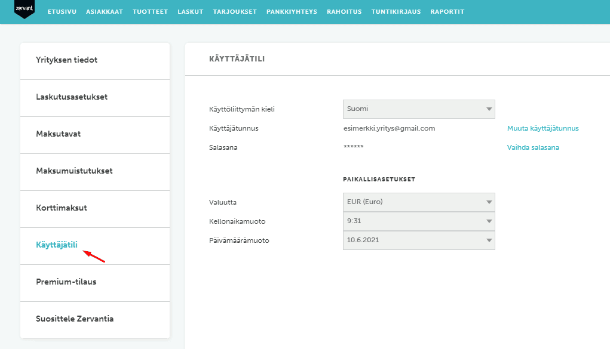Go to Tuntikirjaus section
610x349 pixels.
tap(396, 12)
